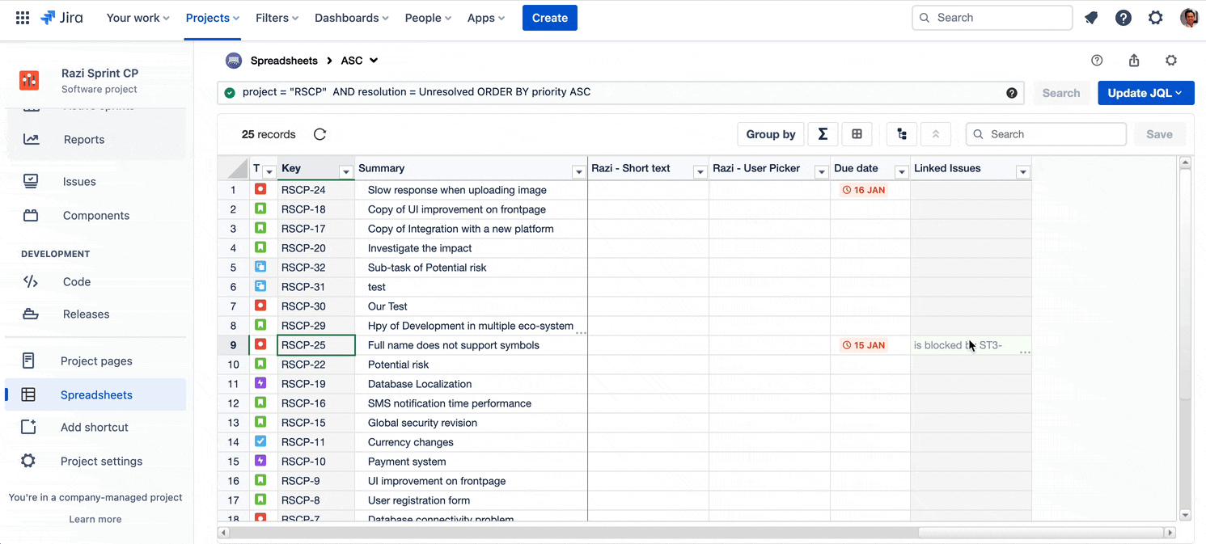Open the help question mark in the top bar
The height and width of the screenshot is (544, 1206).
point(1123,17)
